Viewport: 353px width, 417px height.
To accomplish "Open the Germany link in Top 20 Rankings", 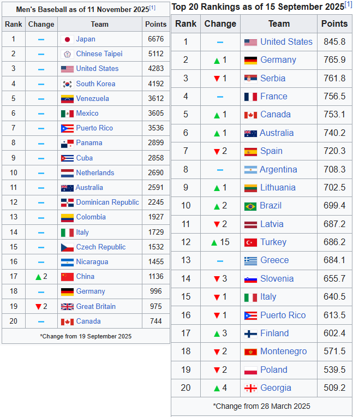I will click(x=278, y=60).
